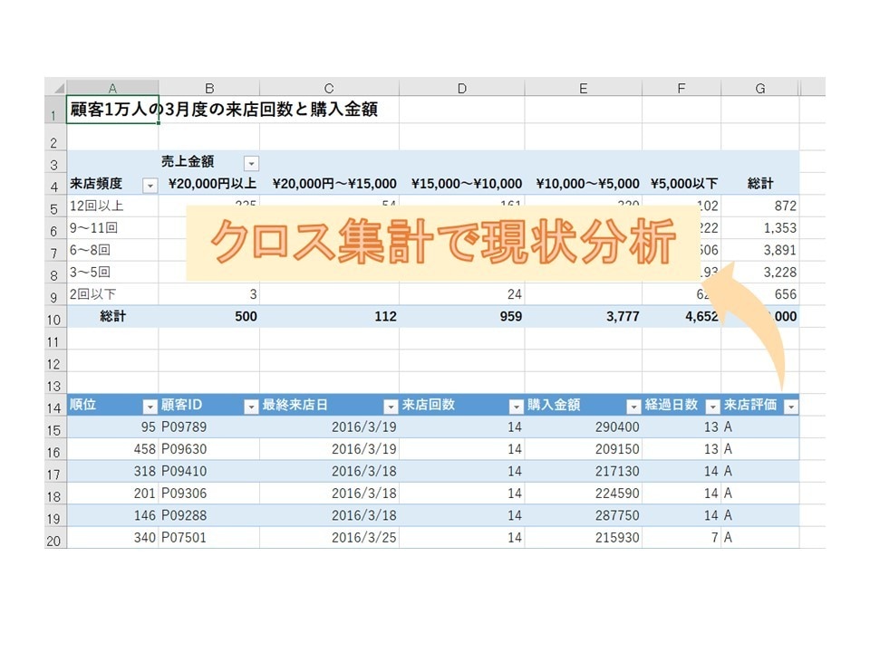Viewport: 870px width, 652px height.
Task: Open the 経過日数 filter dropdown
Action: click(x=713, y=407)
